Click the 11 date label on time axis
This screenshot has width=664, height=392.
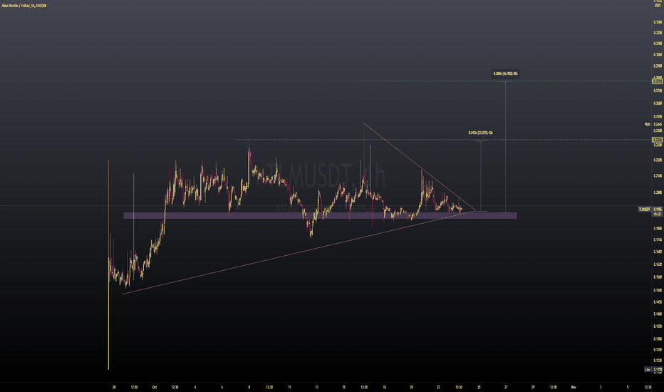click(x=290, y=387)
